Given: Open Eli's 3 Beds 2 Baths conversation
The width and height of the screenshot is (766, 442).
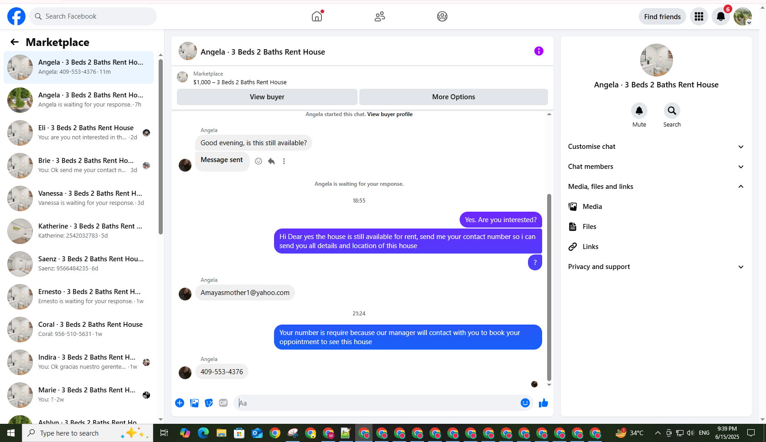Looking at the screenshot, I should click(x=79, y=133).
